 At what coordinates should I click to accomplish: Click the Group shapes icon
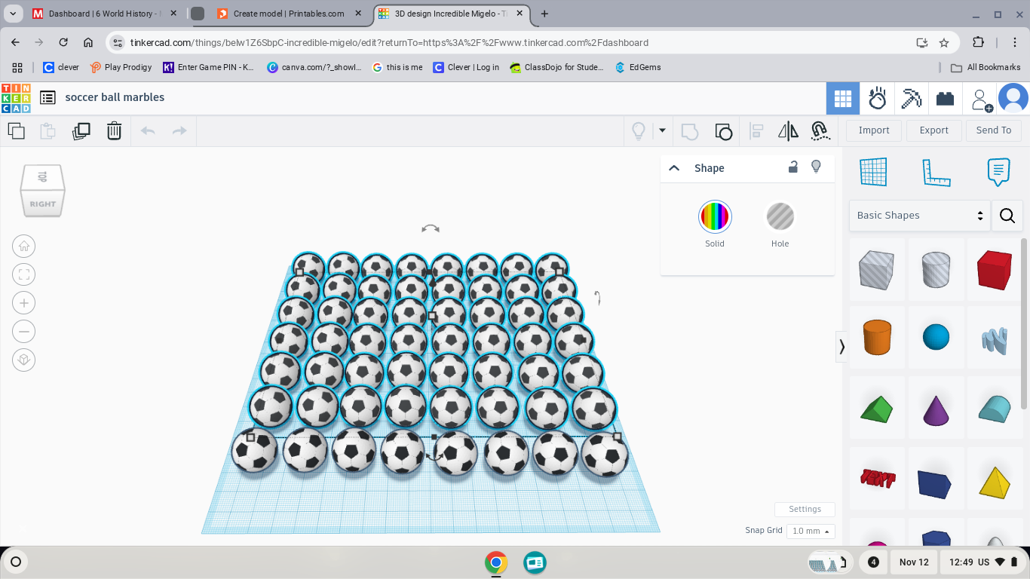coord(689,131)
